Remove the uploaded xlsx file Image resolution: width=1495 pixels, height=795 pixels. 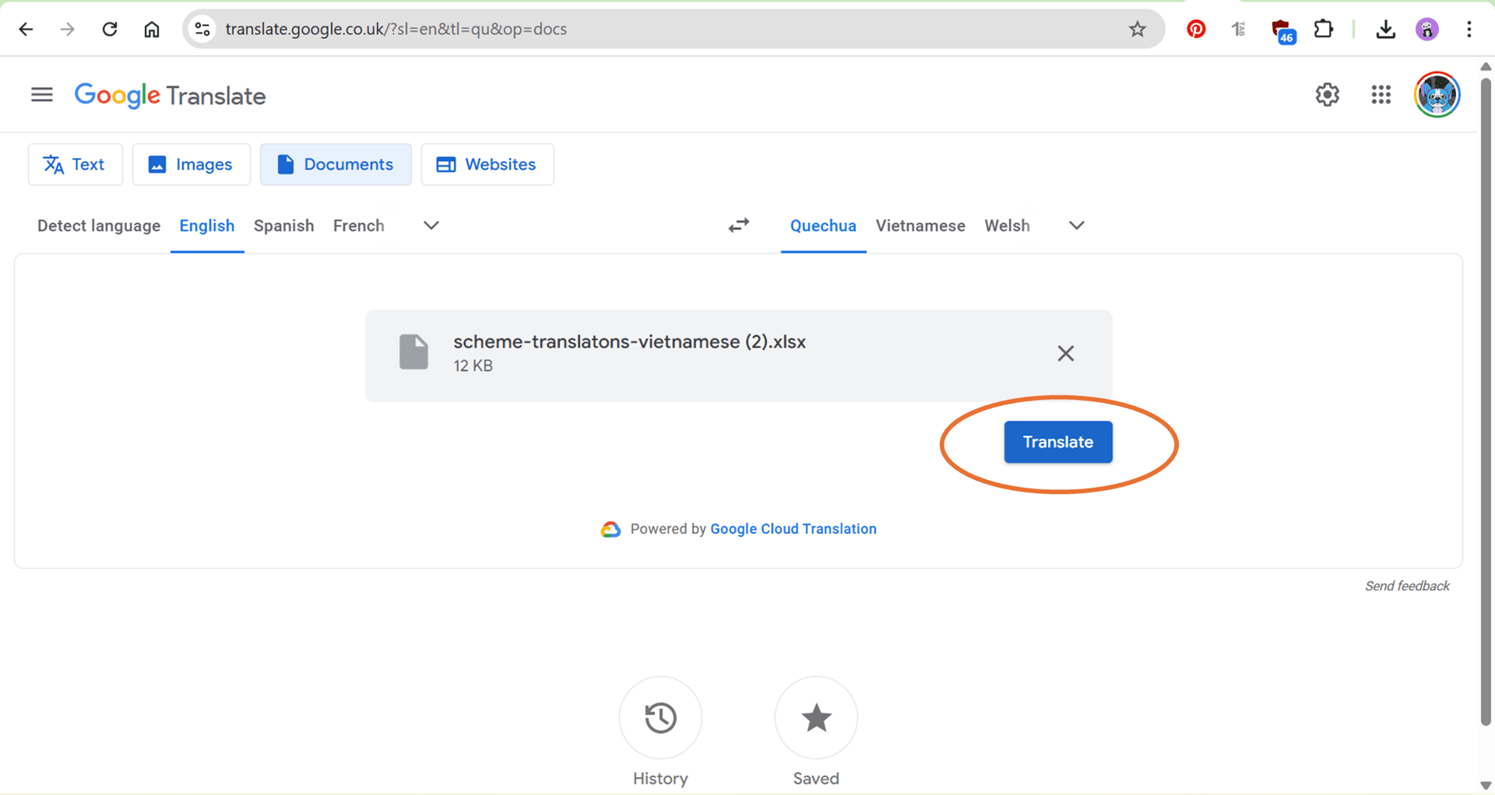1065,353
